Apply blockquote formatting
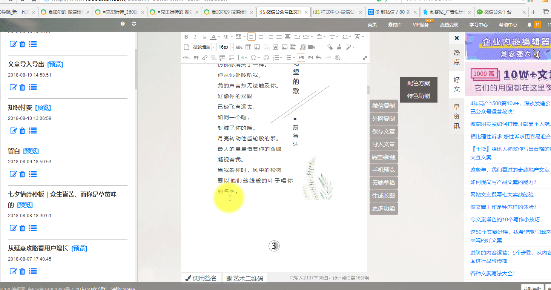551x290 pixels. [196, 58]
